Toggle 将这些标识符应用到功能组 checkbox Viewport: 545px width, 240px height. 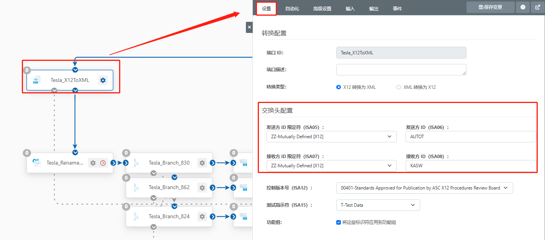(x=339, y=222)
